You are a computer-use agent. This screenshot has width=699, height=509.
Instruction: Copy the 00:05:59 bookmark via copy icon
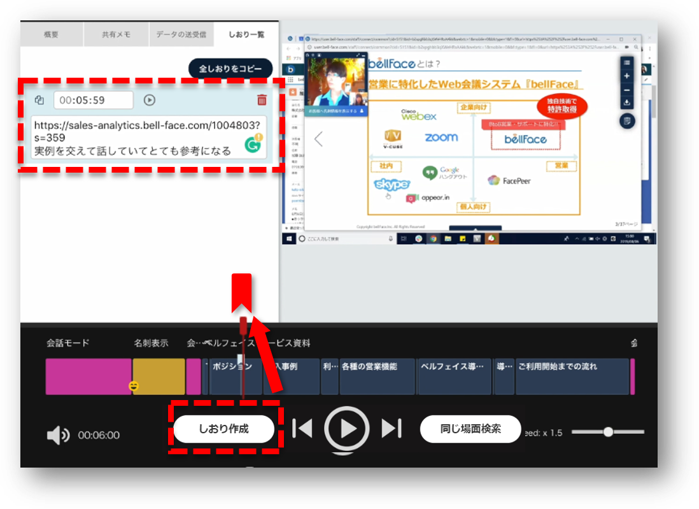pyautogui.click(x=39, y=100)
